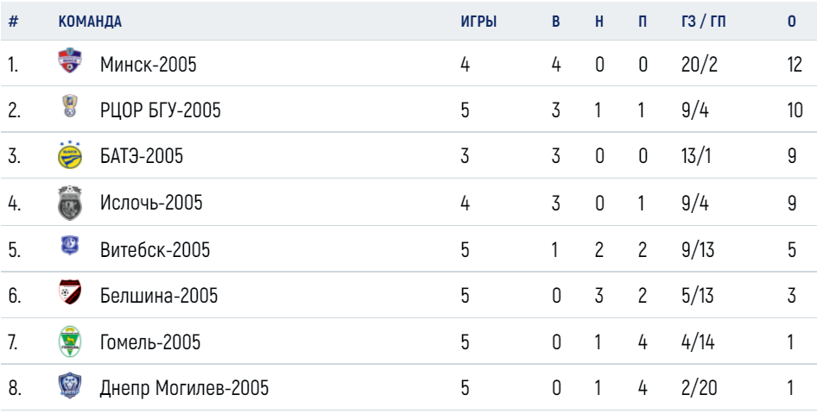Select Минск-2005 goal record 20/2

pos(700,65)
